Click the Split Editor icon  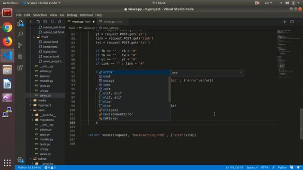292,22
